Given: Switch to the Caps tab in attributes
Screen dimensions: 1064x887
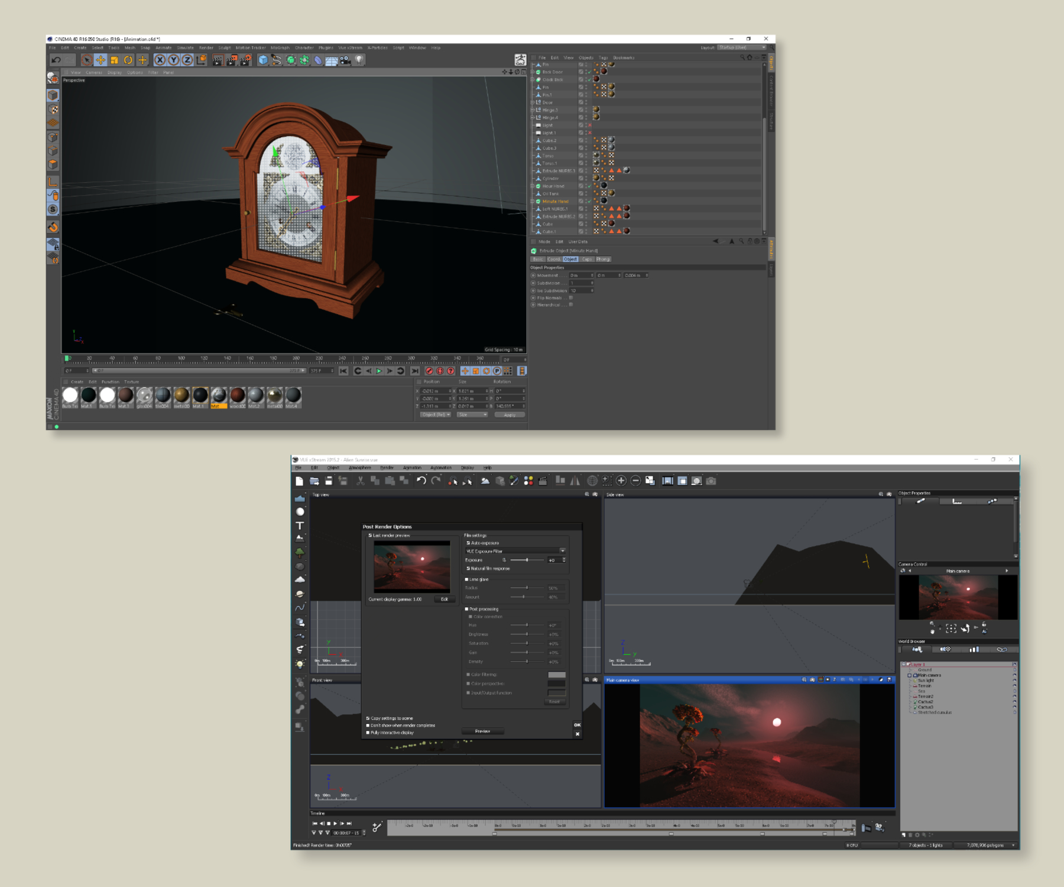Looking at the screenshot, I should pos(586,259).
